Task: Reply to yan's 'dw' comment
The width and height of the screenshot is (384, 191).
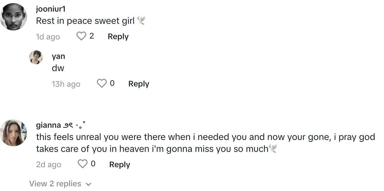Action: 139,84
